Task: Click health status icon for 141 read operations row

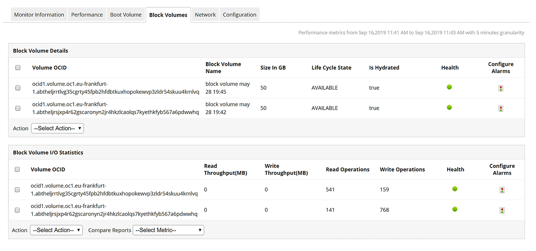Action: pos(455,209)
